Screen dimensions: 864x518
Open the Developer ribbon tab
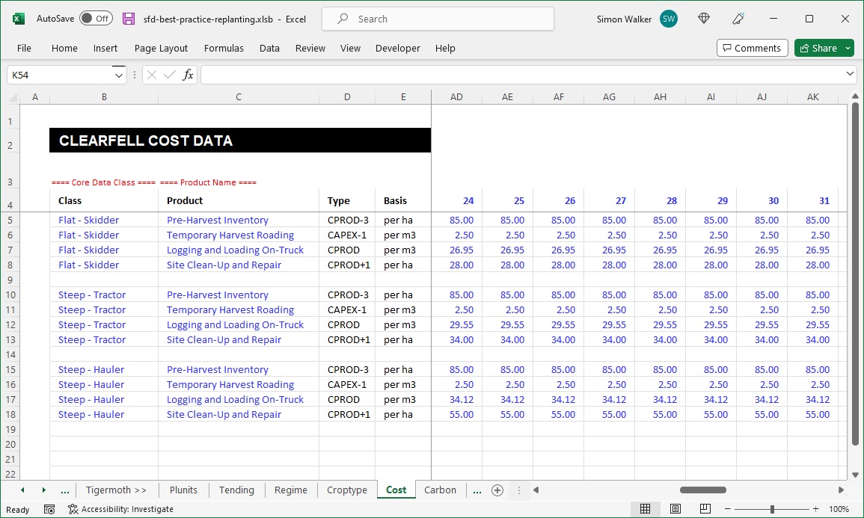[398, 49]
